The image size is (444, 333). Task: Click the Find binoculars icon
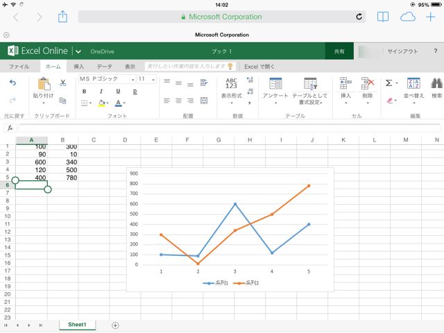point(436,84)
